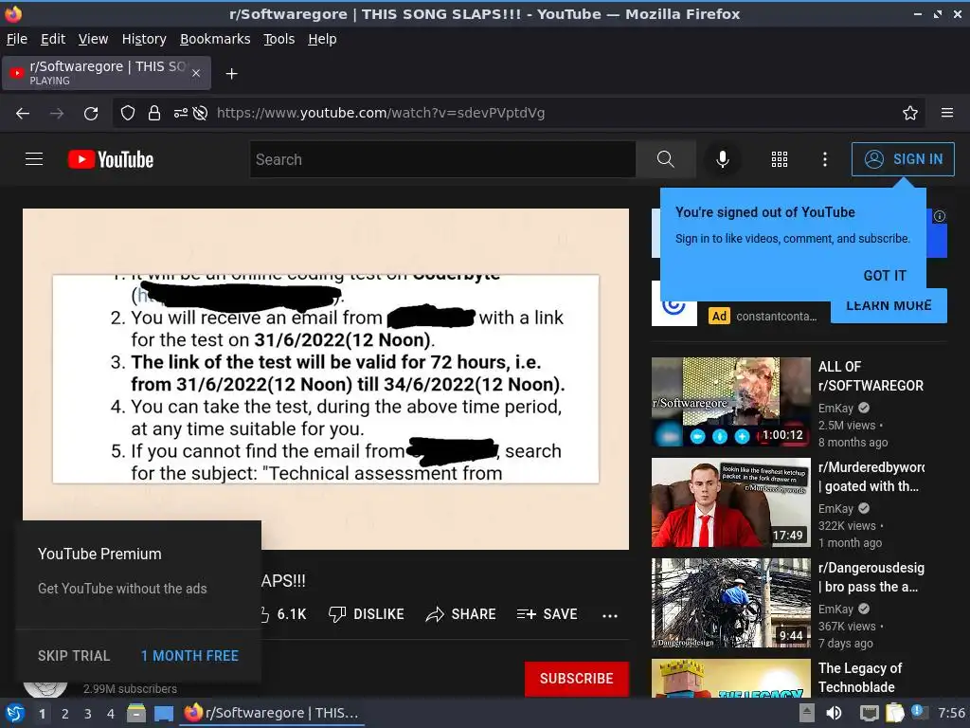Open the History menu
The width and height of the screenshot is (970, 728).
[144, 39]
